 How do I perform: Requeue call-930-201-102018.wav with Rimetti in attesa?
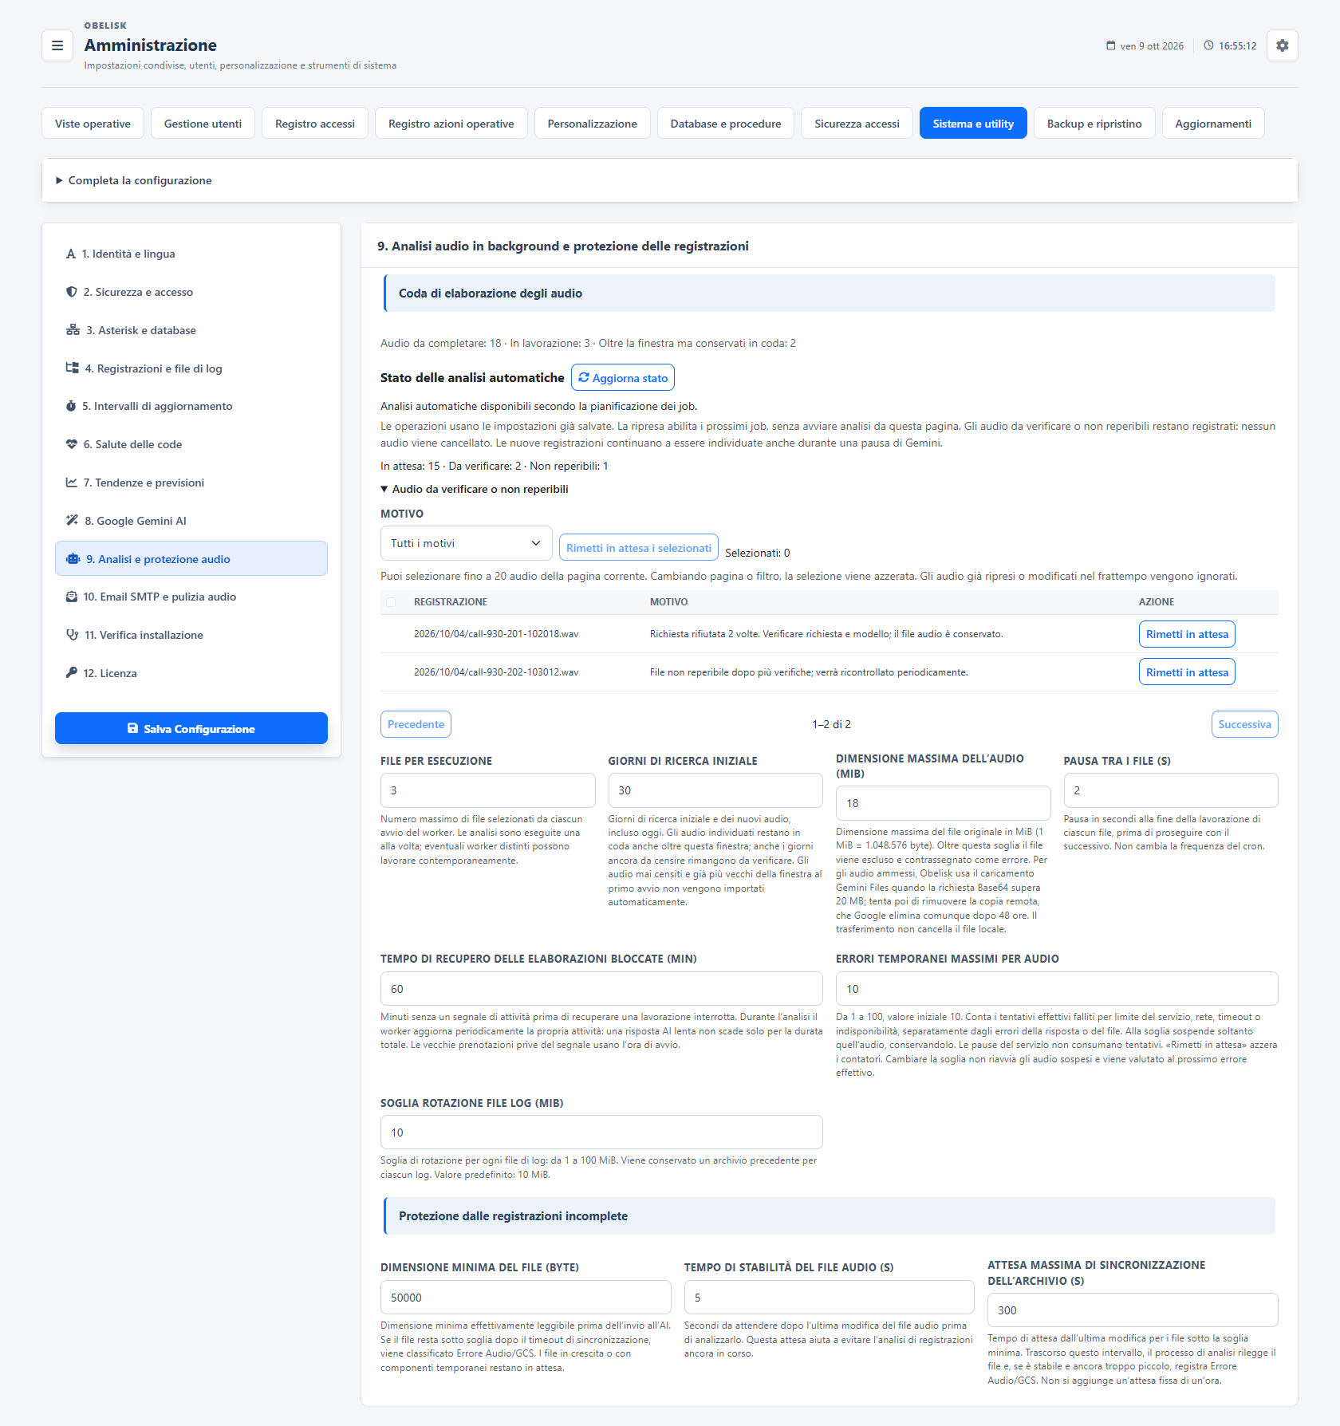point(1187,634)
